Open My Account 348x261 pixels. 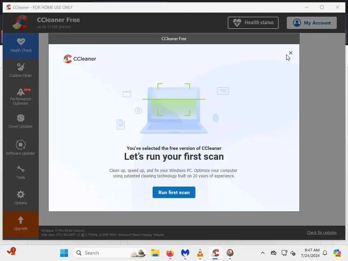tap(312, 23)
